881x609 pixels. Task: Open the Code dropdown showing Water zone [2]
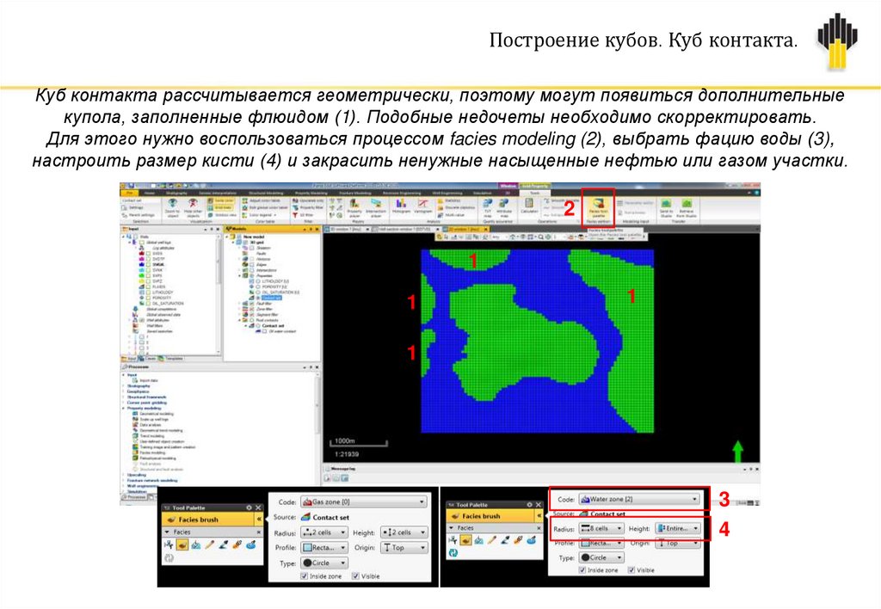pos(639,499)
